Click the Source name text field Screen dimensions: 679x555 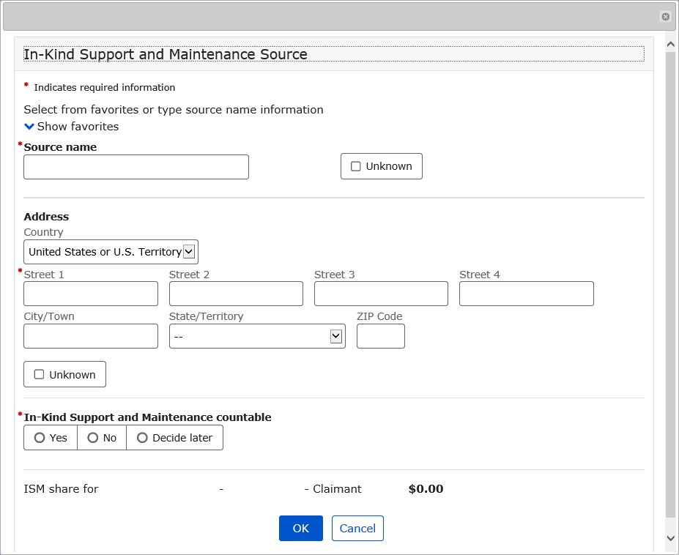point(136,167)
